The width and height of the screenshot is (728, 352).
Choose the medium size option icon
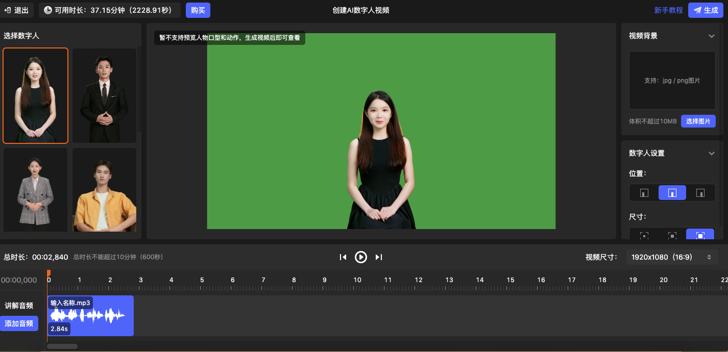point(672,235)
